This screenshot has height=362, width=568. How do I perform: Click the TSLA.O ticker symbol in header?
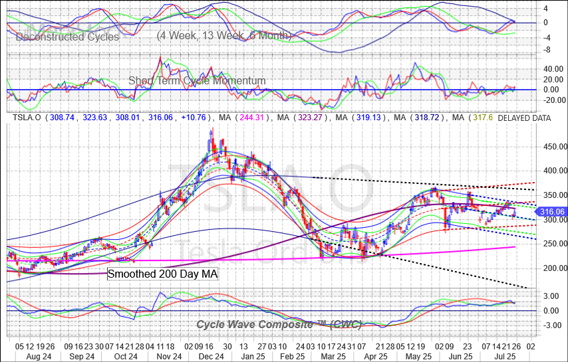coord(27,118)
